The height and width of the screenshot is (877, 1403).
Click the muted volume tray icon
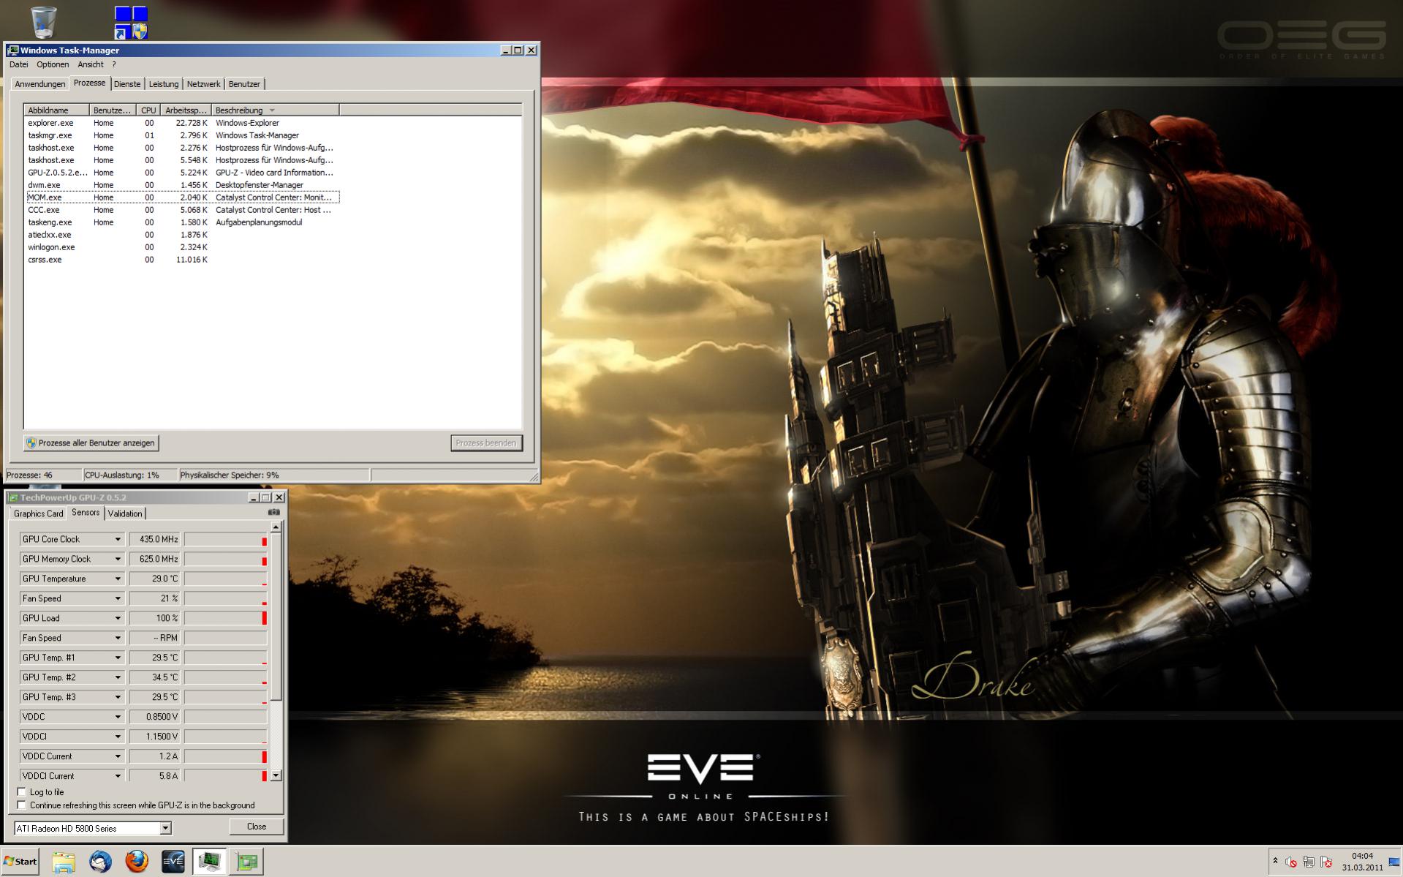pos(1291,862)
